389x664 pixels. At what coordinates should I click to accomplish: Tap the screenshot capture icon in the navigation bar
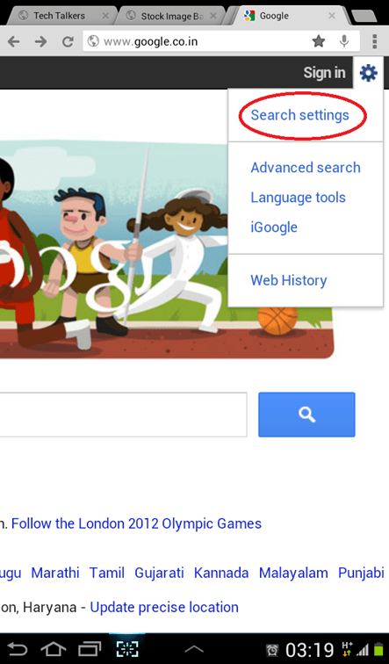pyautogui.click(x=127, y=649)
